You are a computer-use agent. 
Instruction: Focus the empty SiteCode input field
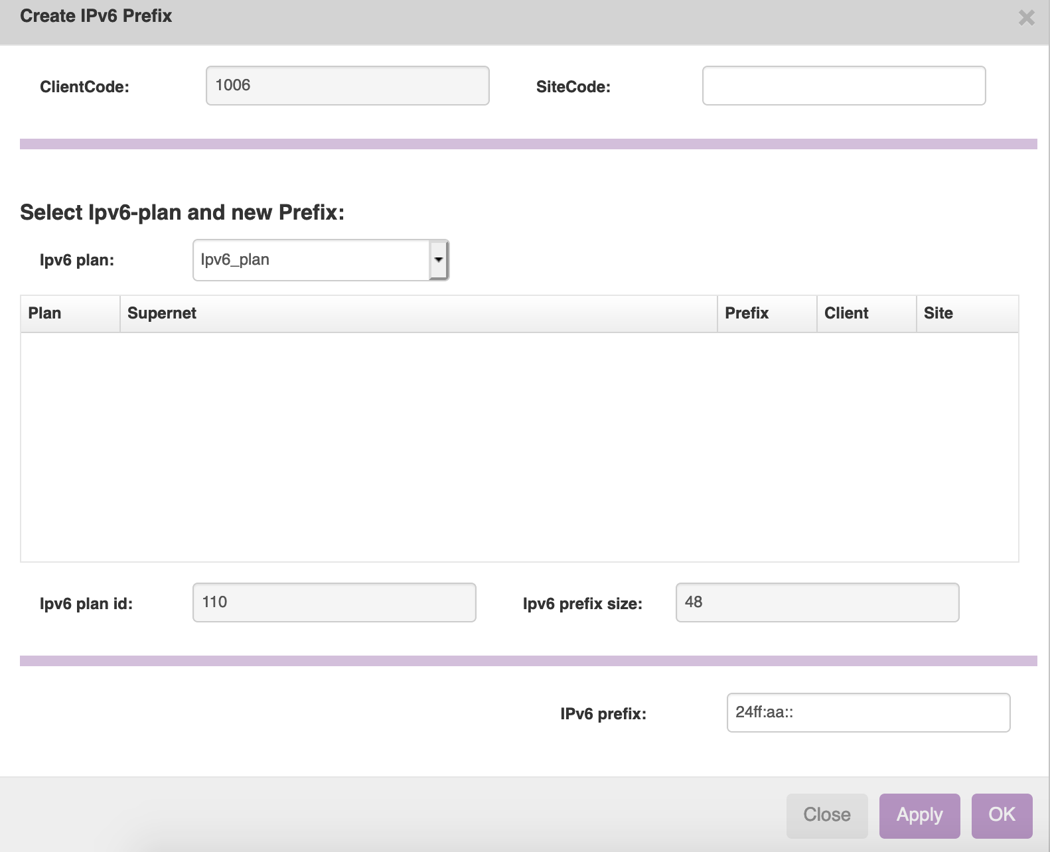click(844, 86)
